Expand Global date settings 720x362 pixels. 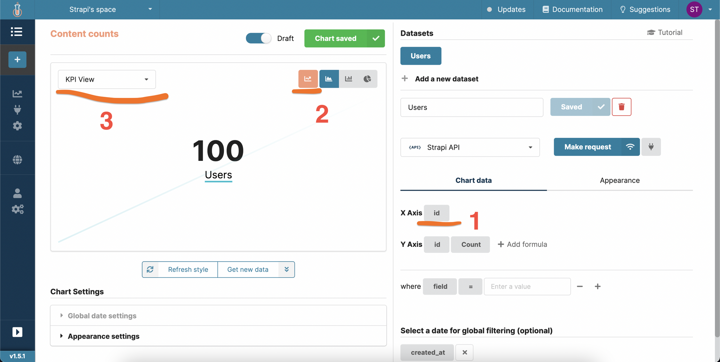pyautogui.click(x=102, y=316)
